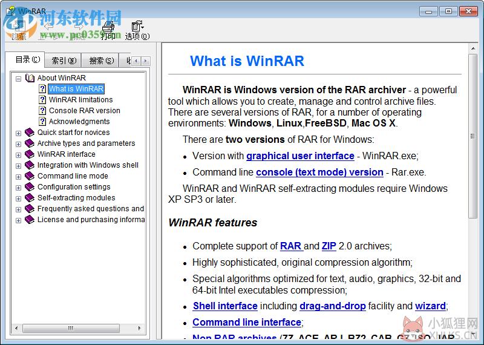
Task: Expand the Configuration settings node
Action: tap(19, 188)
